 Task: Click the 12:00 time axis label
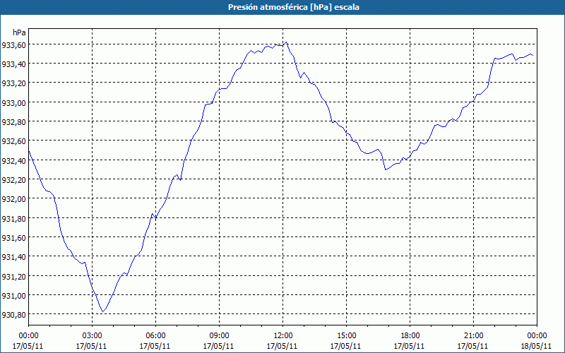[283, 336]
